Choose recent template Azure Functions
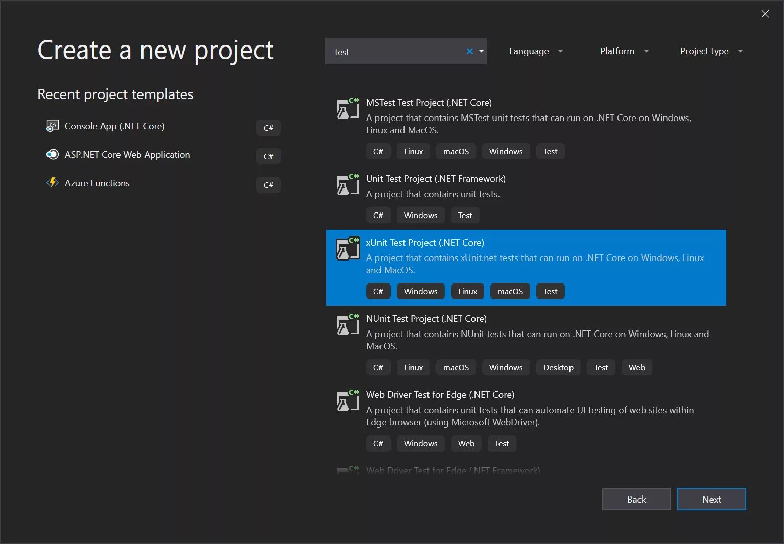The height and width of the screenshot is (544, 784). [97, 183]
